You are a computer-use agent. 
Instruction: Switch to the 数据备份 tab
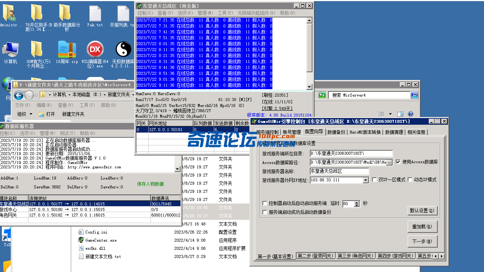336,132
